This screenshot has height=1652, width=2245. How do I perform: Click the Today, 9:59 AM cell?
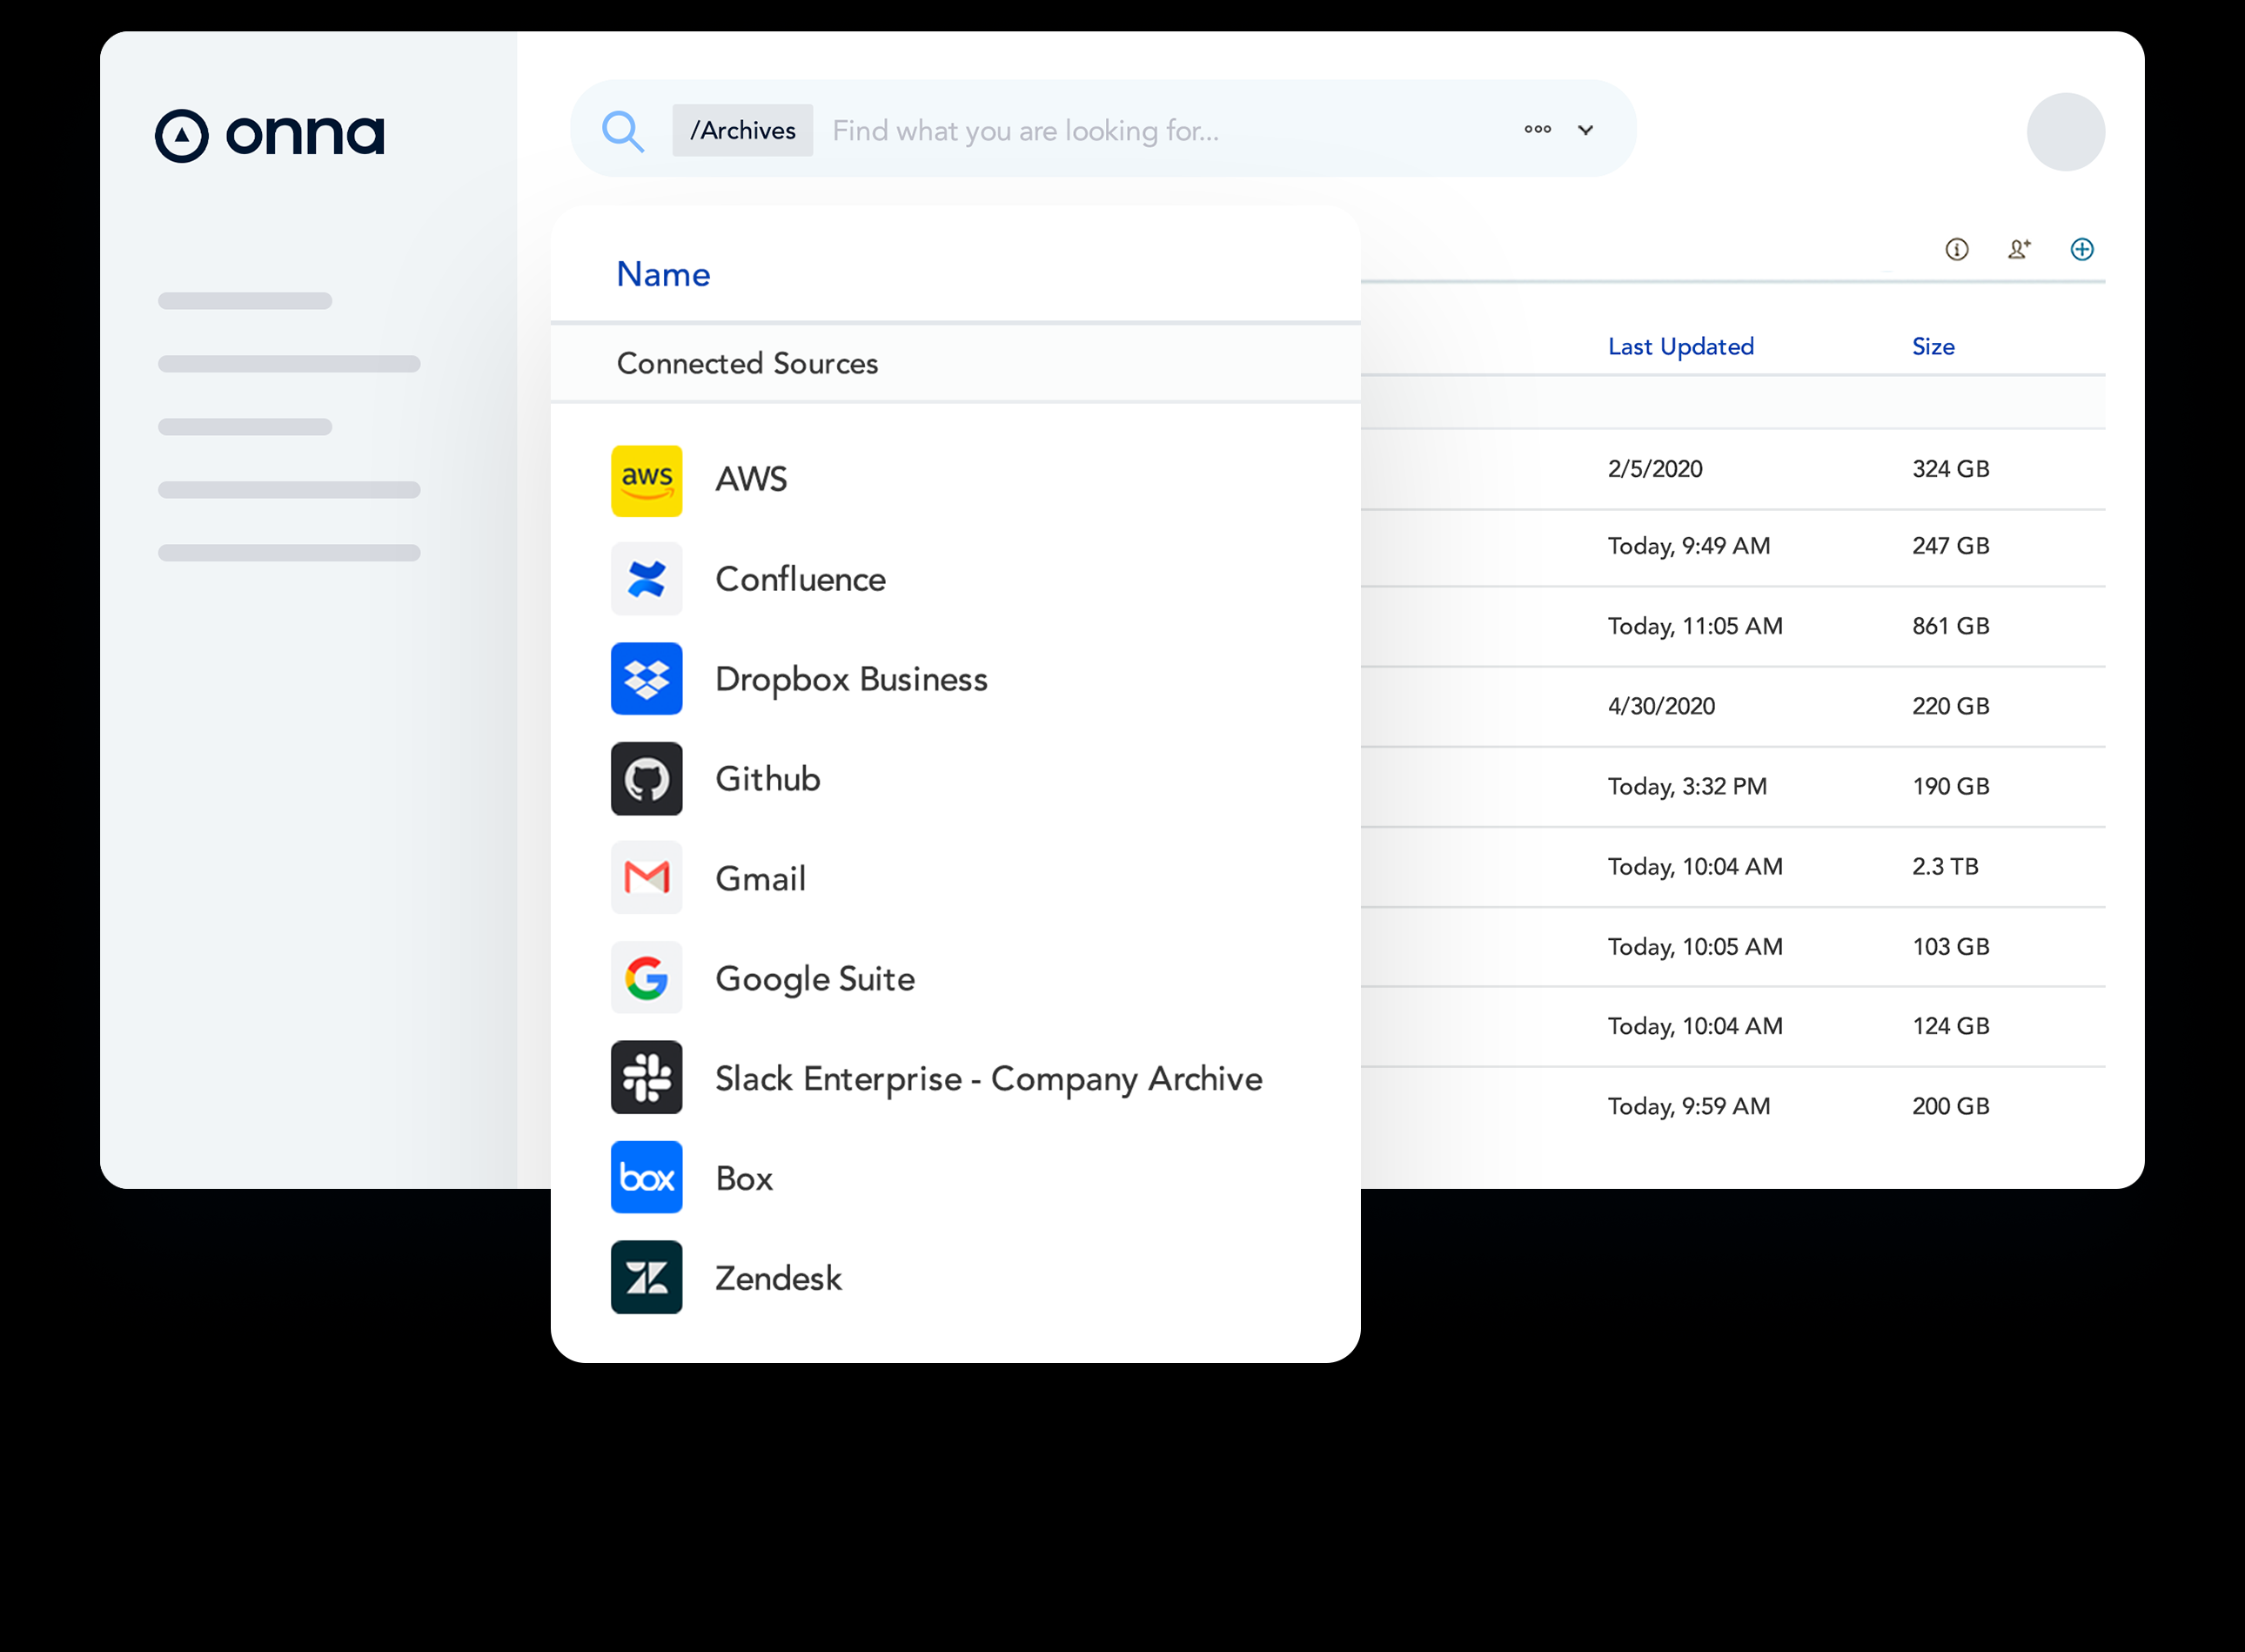pyautogui.click(x=1689, y=1106)
